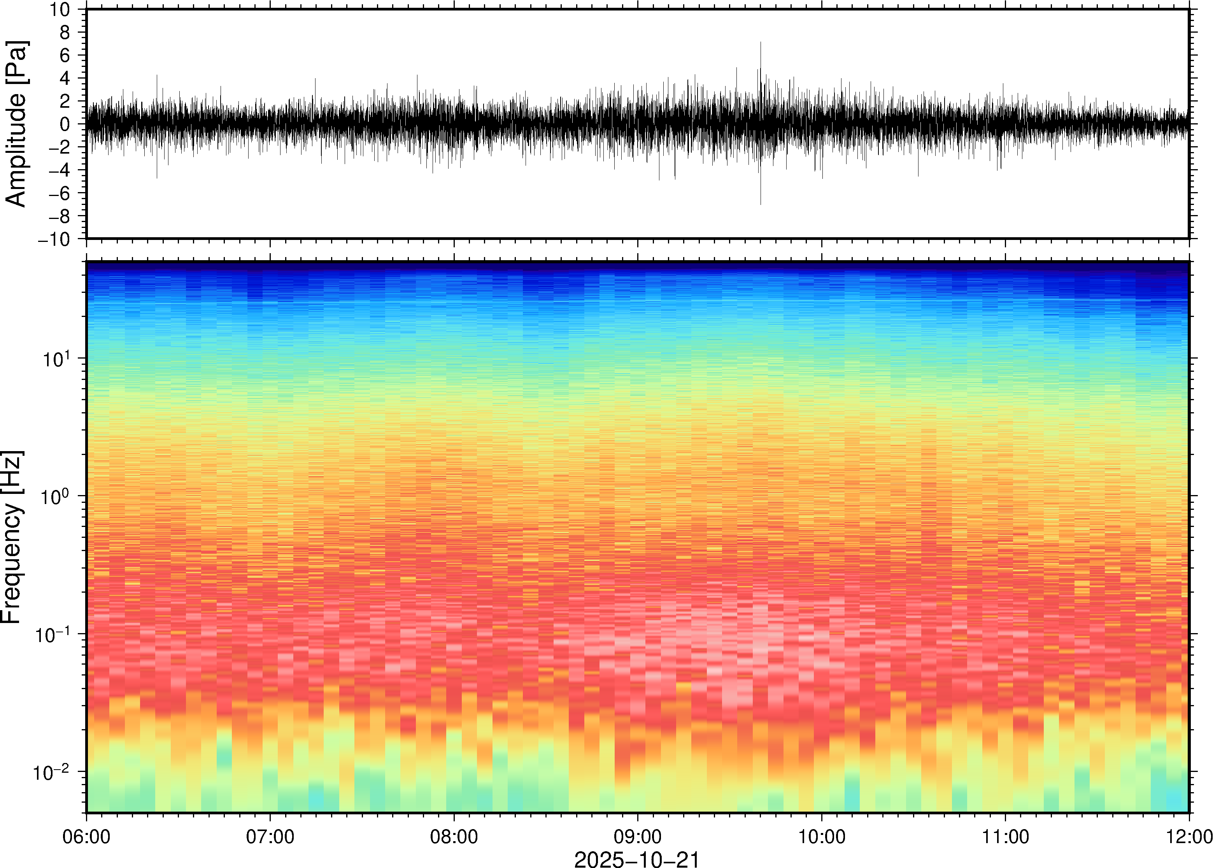Click the 10 amplitude tick label
The width and height of the screenshot is (1213, 868).
[x=60, y=10]
